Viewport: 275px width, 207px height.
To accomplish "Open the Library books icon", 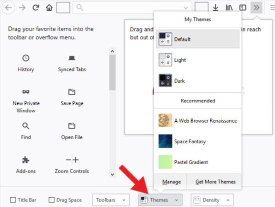I will click(x=229, y=7).
